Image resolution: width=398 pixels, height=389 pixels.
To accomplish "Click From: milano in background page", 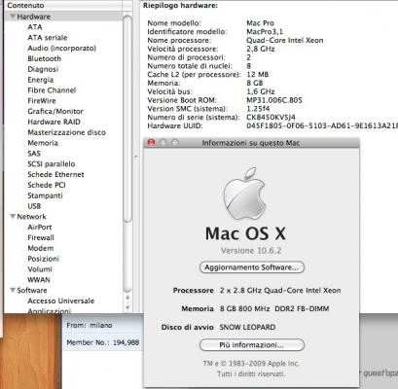I will click(90, 325).
